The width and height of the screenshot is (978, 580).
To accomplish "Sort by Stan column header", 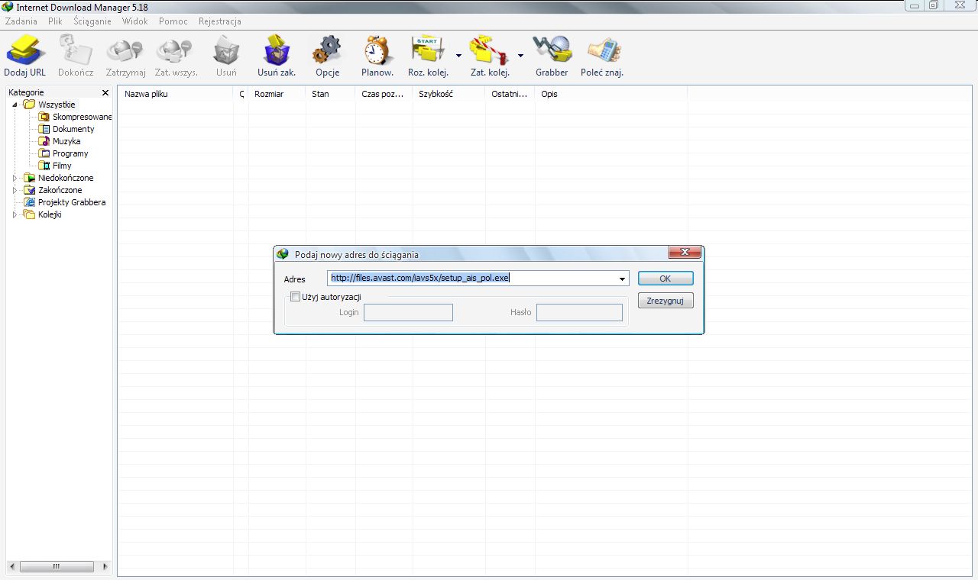I will [331, 94].
